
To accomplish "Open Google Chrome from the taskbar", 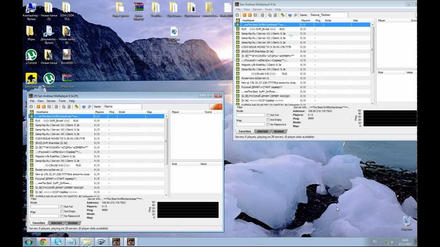I will (x=43, y=242).
